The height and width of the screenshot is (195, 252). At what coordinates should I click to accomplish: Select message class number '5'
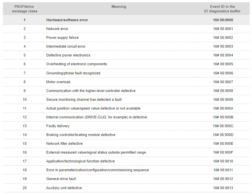[25, 55]
